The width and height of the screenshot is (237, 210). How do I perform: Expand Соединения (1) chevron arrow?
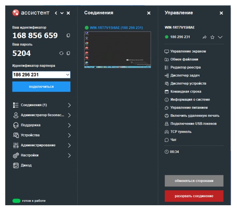tap(69, 105)
